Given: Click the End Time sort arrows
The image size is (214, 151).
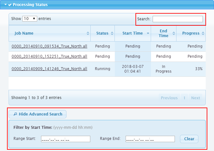Looking at the screenshot, I should click(174, 33).
